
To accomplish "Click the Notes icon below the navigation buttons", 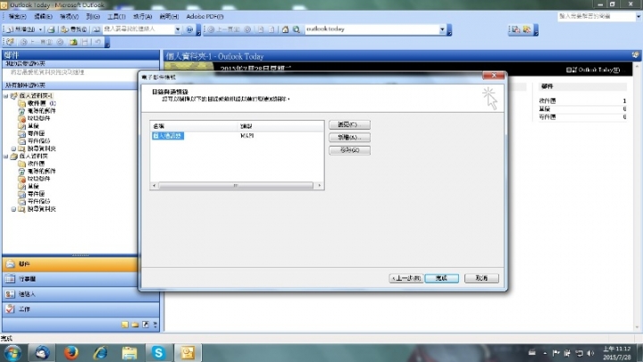I will (125, 324).
